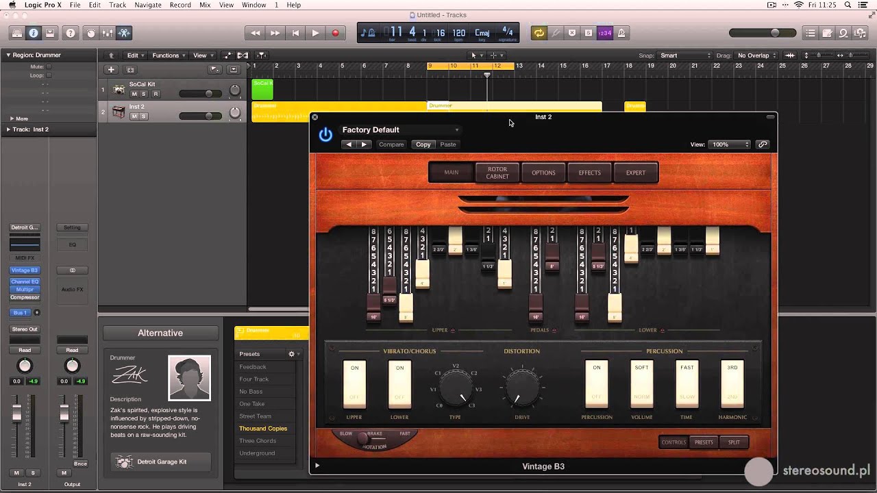Open the Toolbar tray icon
This screenshot has height=493, width=877.
50,33
